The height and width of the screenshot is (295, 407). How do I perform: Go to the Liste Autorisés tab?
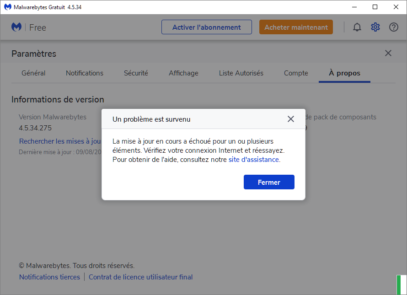[x=241, y=73]
